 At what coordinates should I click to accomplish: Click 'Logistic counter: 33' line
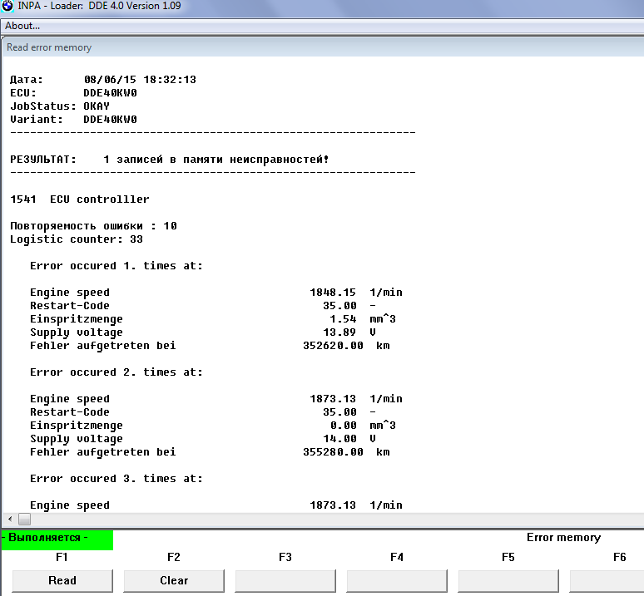pos(77,239)
